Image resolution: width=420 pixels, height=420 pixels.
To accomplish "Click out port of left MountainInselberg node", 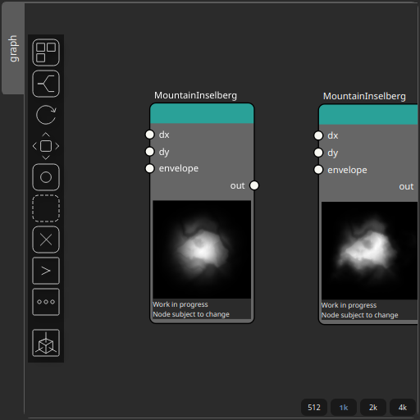I will [254, 185].
